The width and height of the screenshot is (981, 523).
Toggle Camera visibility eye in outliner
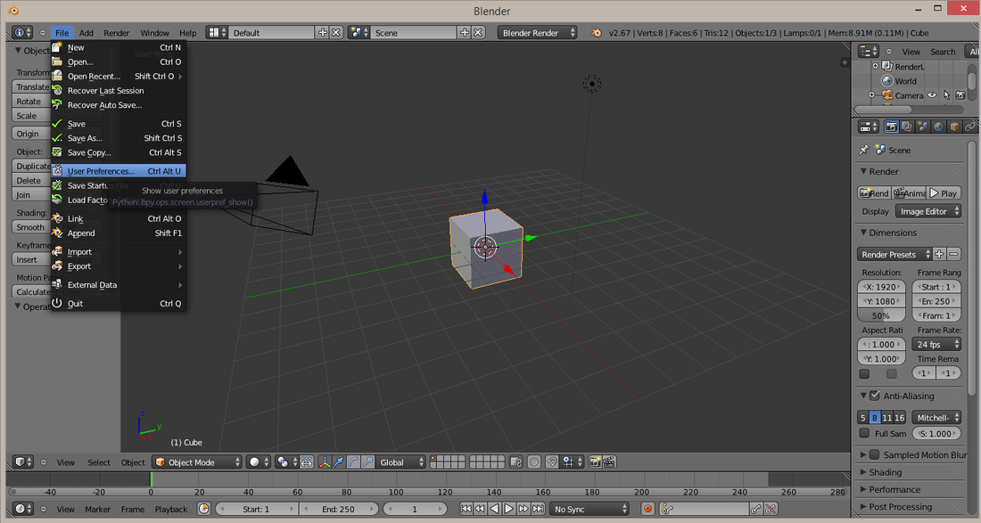coord(932,95)
